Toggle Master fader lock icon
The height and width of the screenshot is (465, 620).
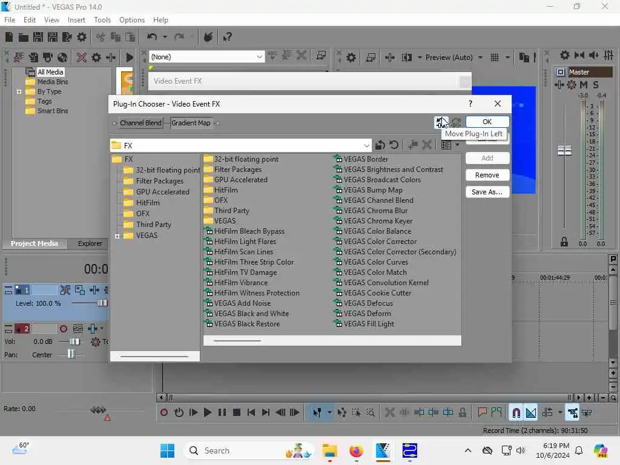564,242
